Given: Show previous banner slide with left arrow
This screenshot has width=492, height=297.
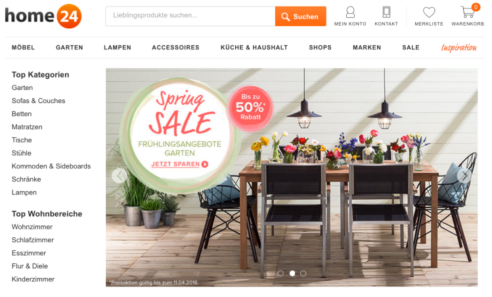Looking at the screenshot, I should (120, 176).
